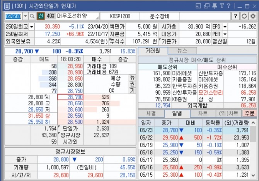Open font size setting with T icon
This screenshot has height=181, width=259.
pos(222,6)
